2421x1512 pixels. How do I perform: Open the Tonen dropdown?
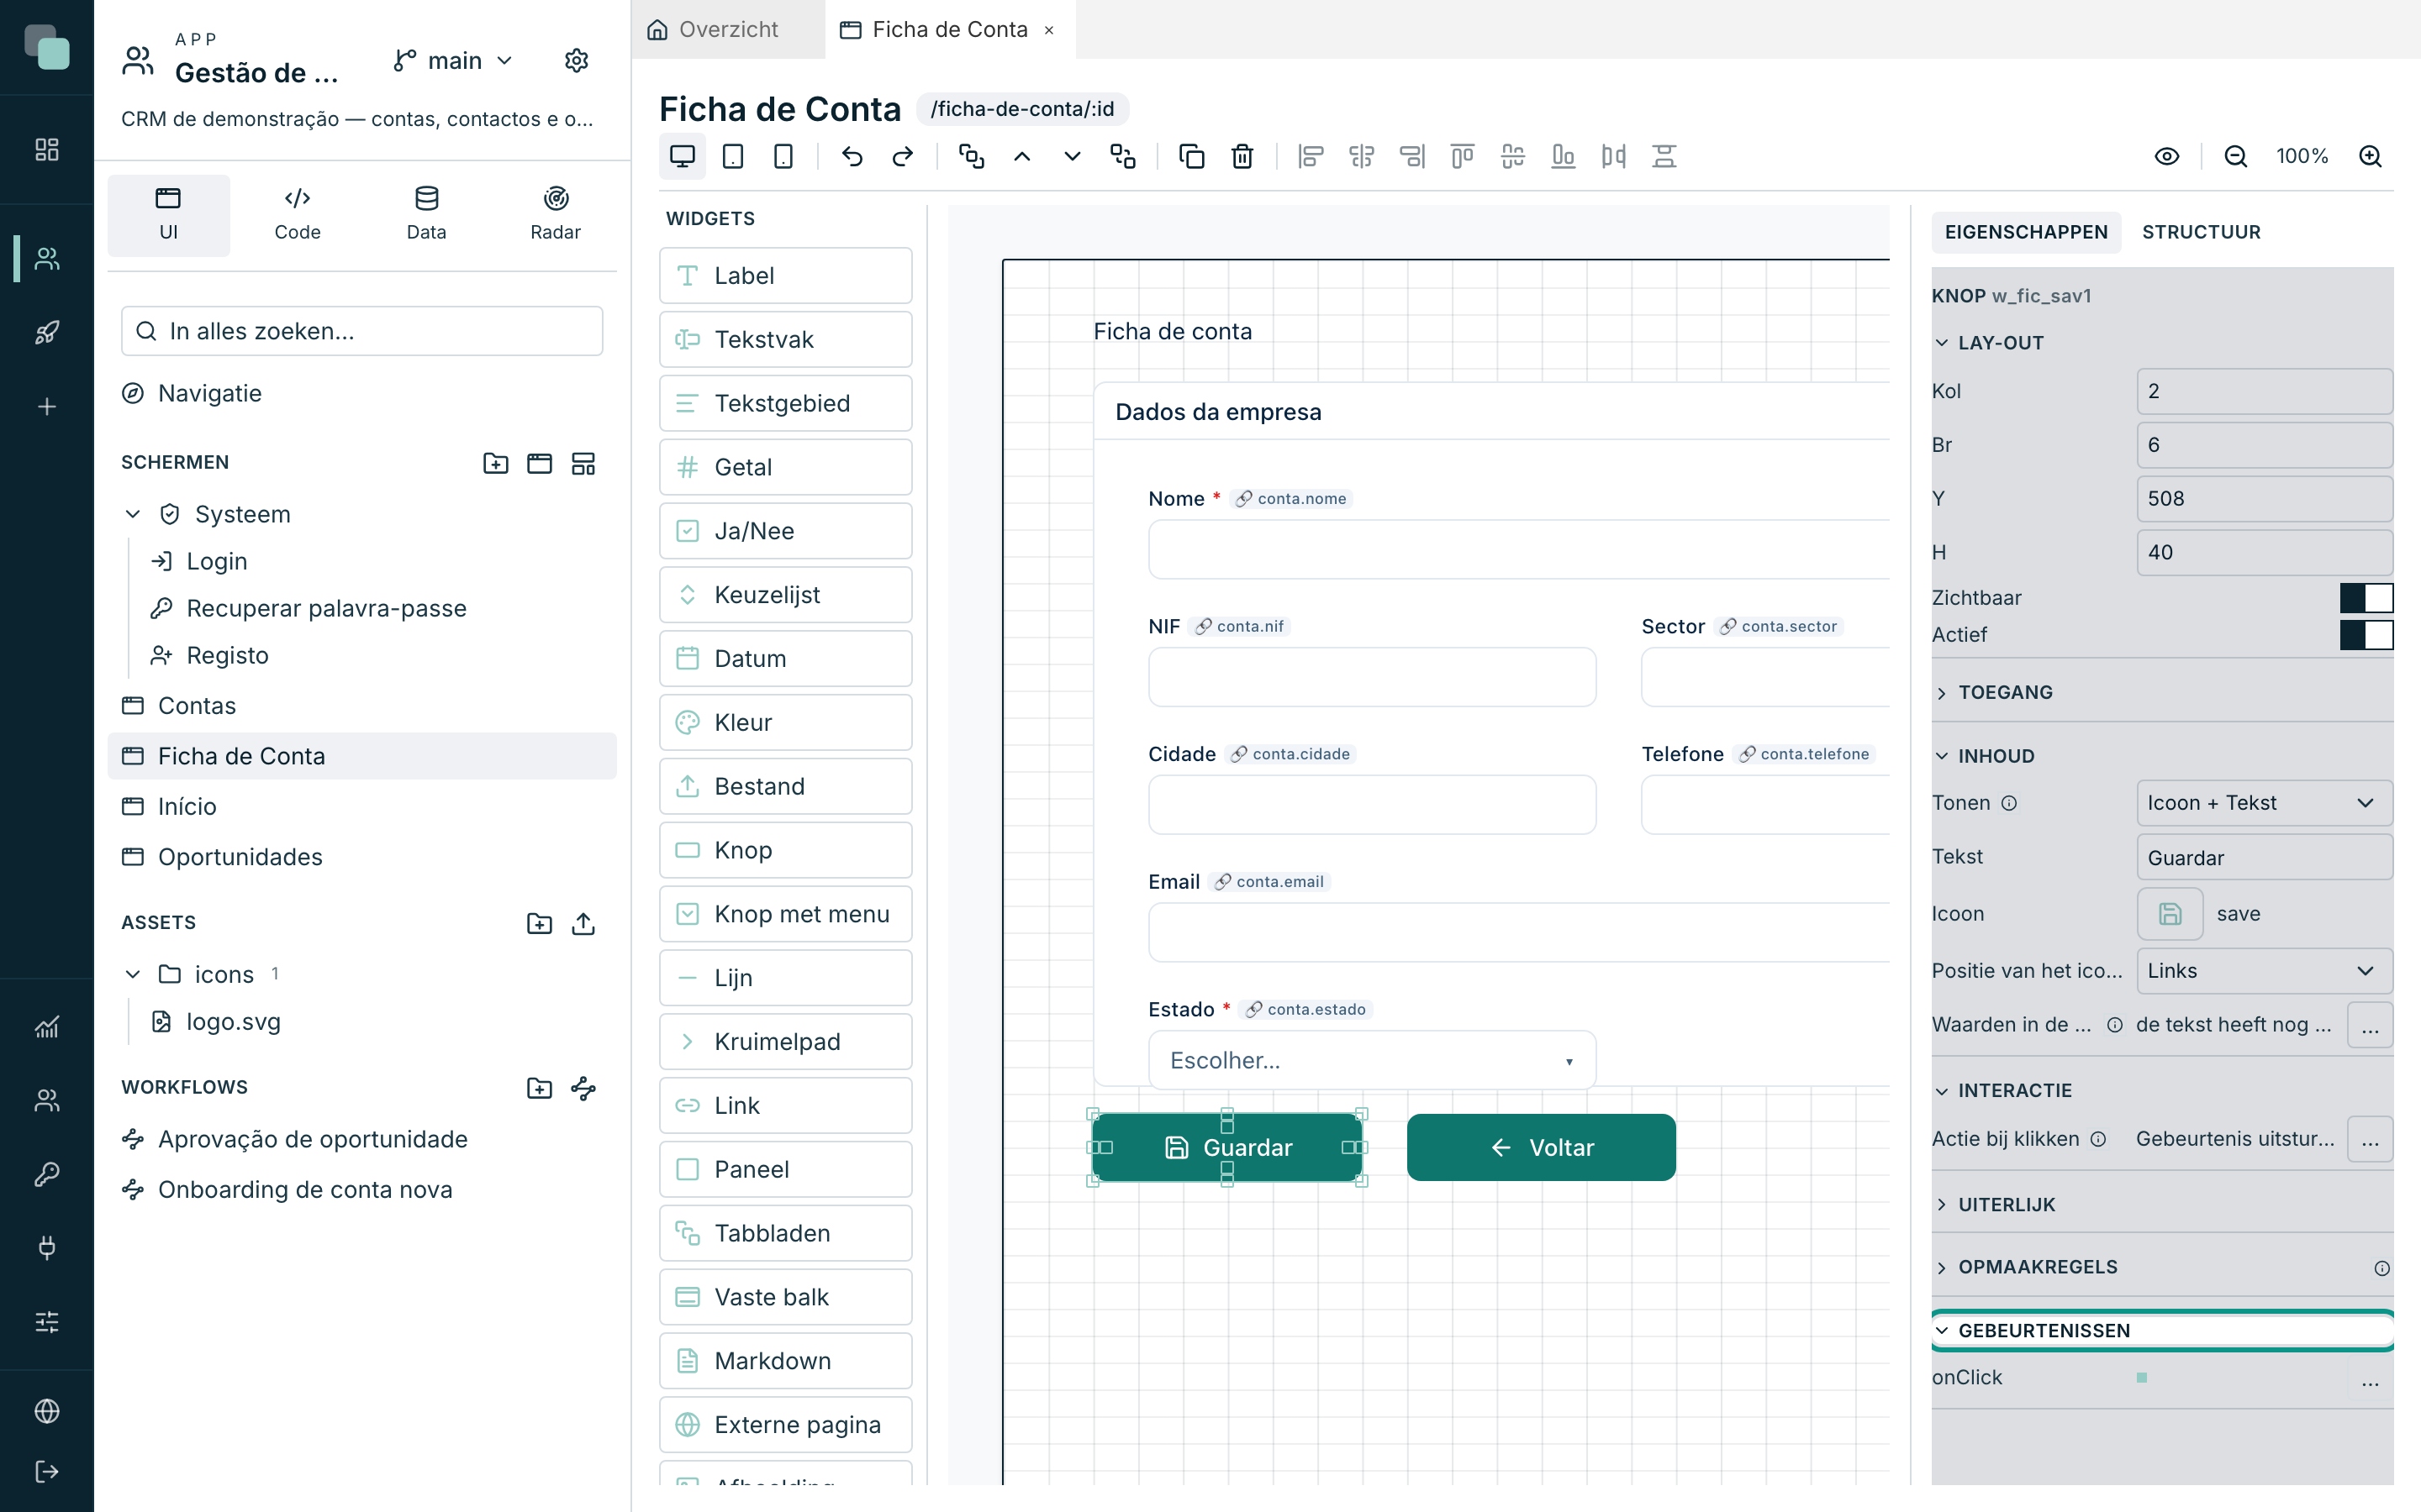pyautogui.click(x=2264, y=803)
